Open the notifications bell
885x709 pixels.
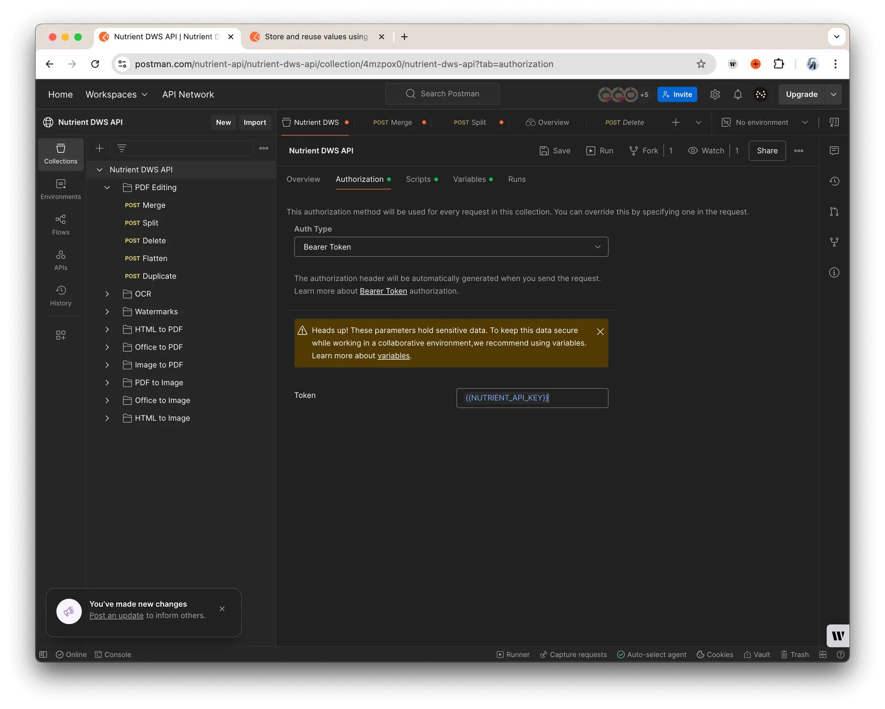737,94
